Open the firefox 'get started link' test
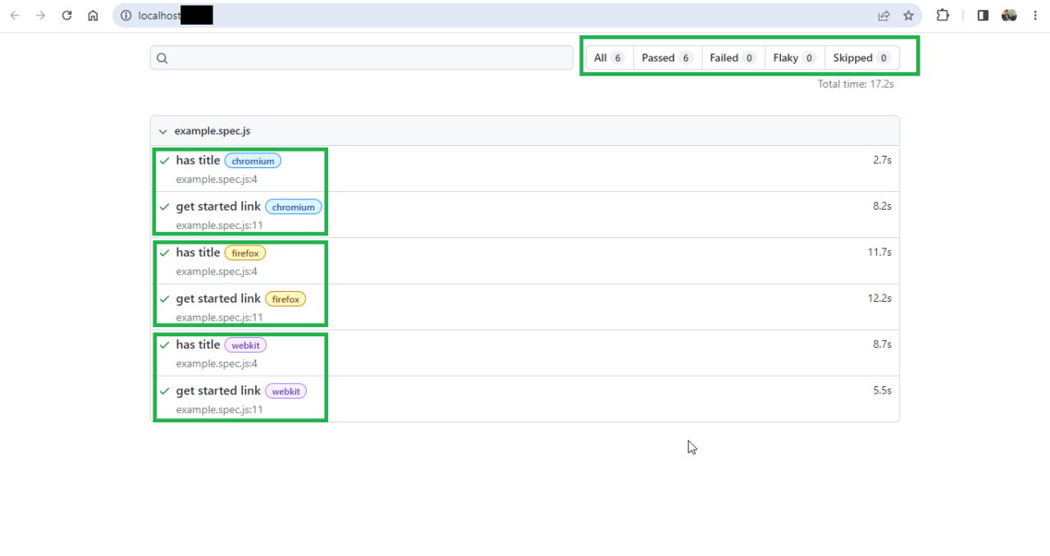The width and height of the screenshot is (1050, 556). [218, 299]
